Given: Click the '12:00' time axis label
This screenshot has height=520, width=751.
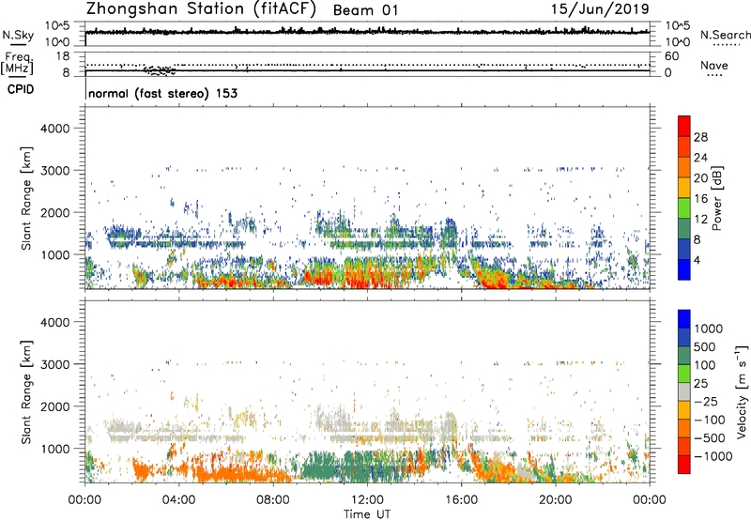Looking at the screenshot, I should (x=367, y=500).
